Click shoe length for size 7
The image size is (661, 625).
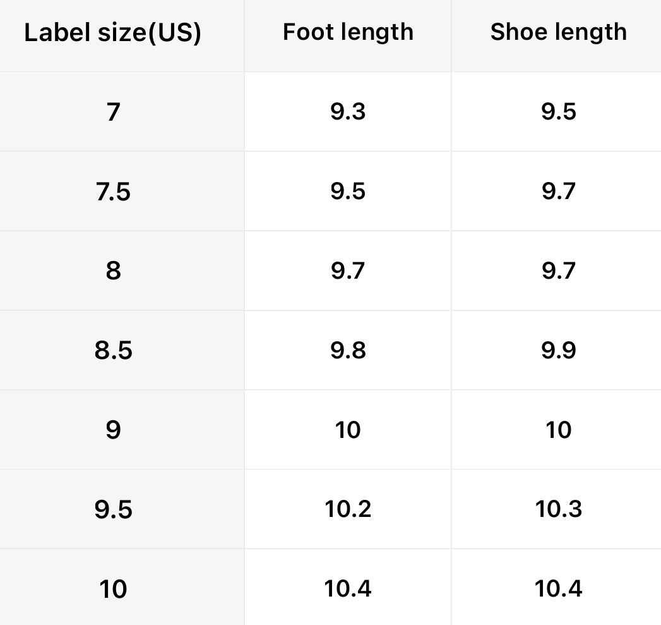tap(558, 112)
